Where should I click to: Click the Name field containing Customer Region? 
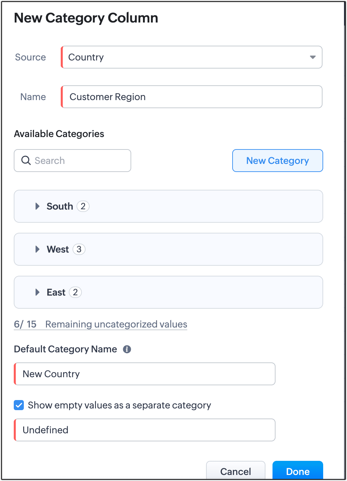192,97
